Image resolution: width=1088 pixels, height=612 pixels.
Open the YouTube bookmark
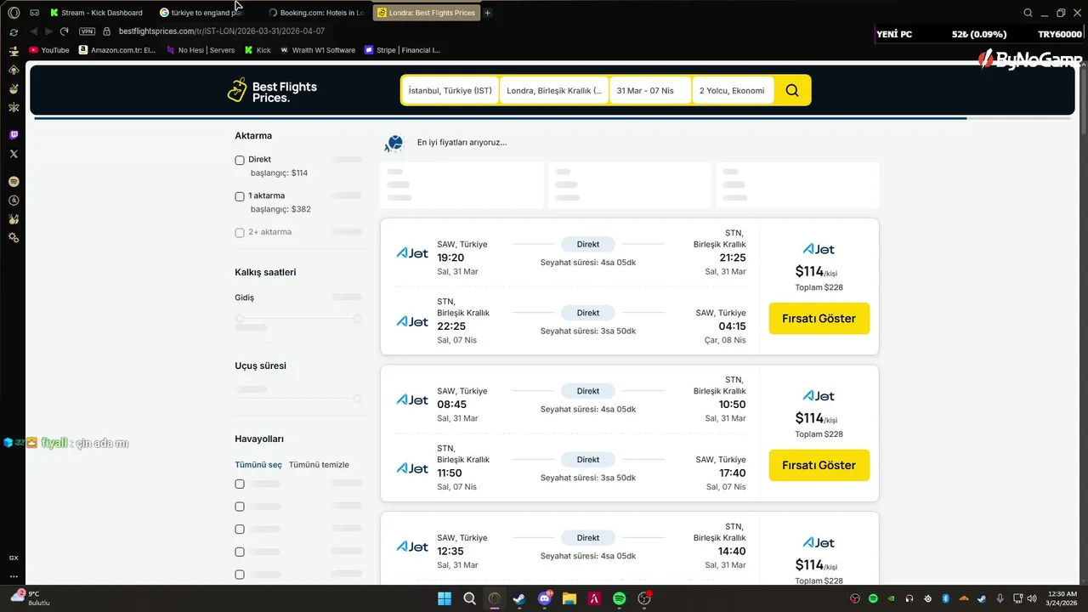[49, 50]
